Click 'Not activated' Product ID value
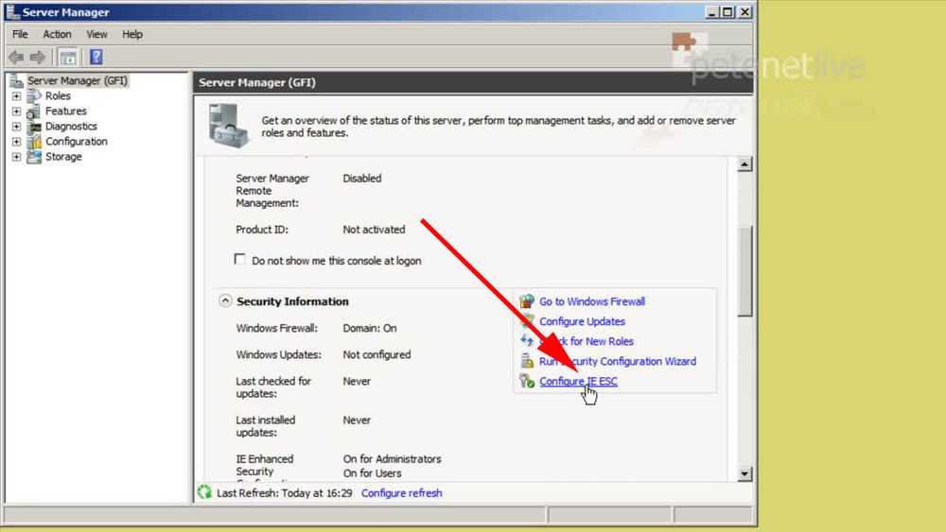This screenshot has width=946, height=532. 374,230
